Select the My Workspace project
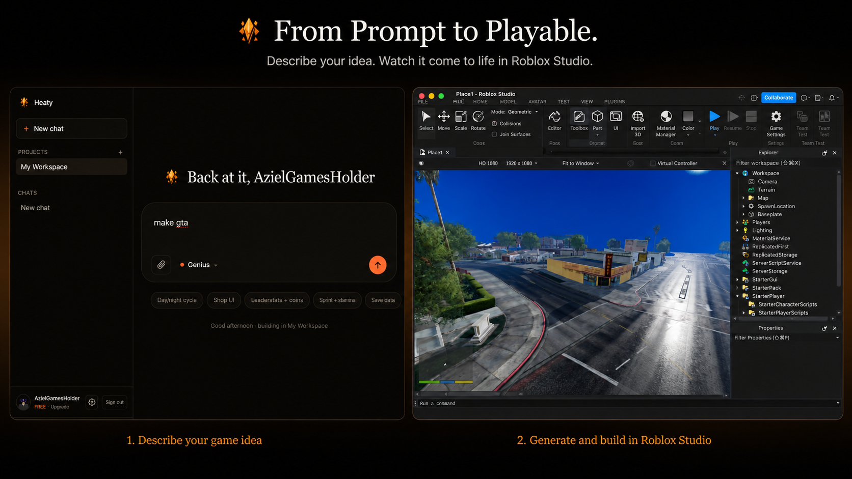This screenshot has height=479, width=852. click(x=71, y=167)
